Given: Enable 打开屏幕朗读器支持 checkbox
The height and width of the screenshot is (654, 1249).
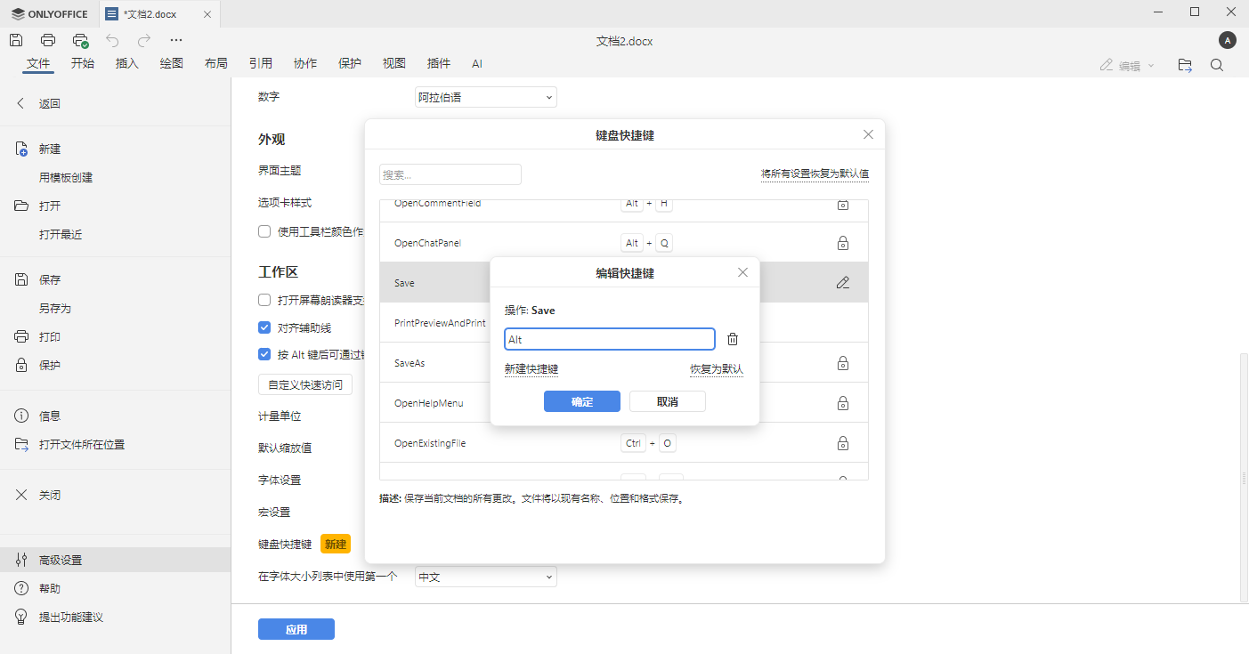Looking at the screenshot, I should click(264, 299).
